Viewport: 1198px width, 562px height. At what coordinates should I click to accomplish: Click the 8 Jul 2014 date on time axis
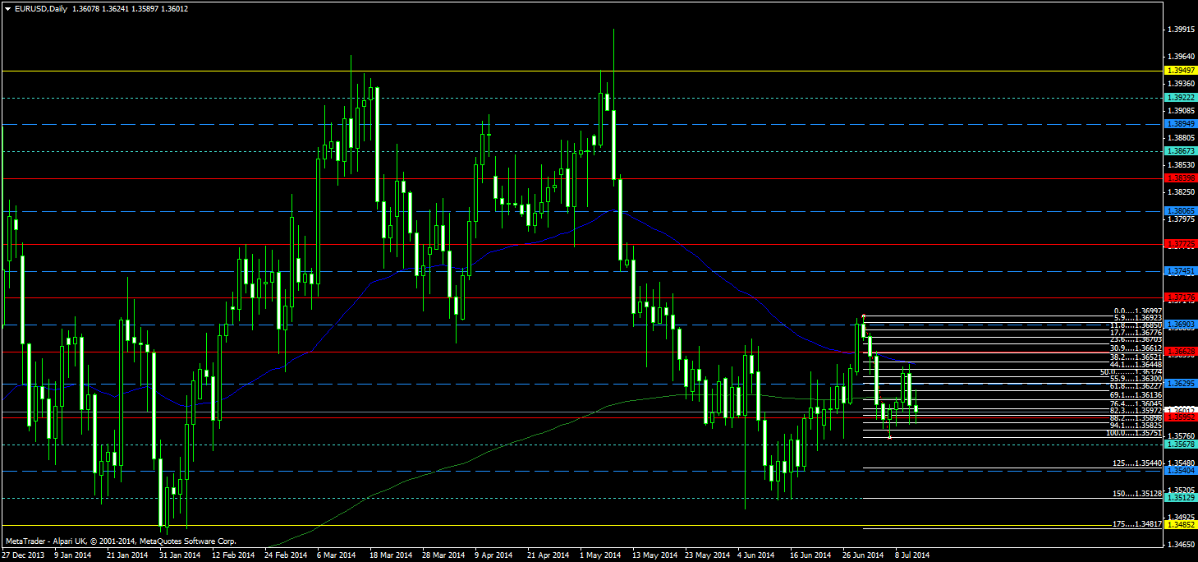(x=912, y=555)
